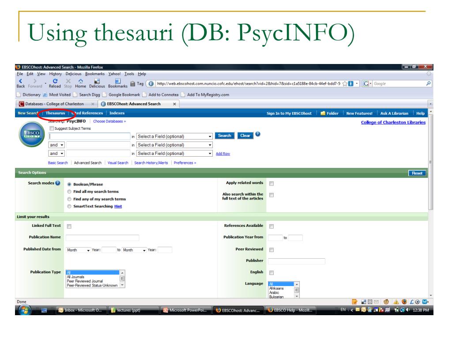Click the help icon beside Search modes
This screenshot has width=452, height=339.
[58, 183]
